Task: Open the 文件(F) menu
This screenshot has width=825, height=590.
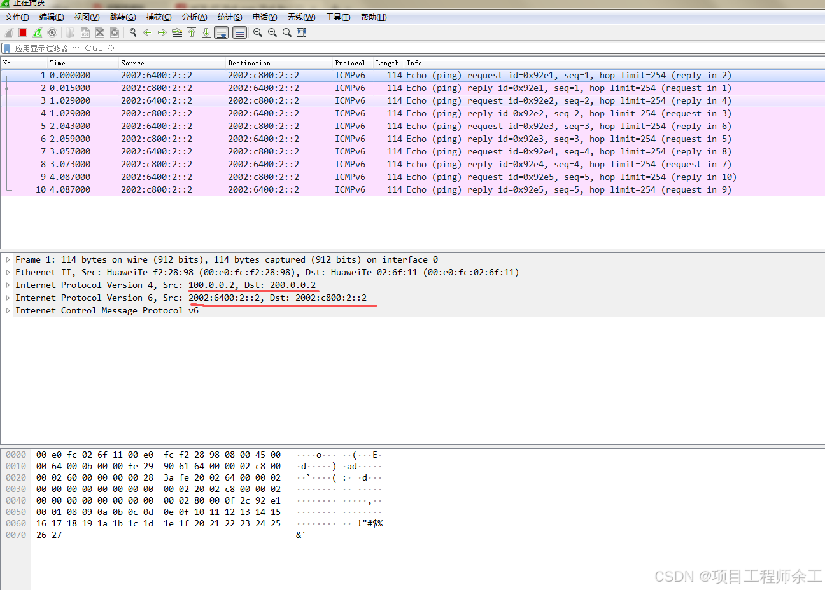Action: tap(17, 17)
